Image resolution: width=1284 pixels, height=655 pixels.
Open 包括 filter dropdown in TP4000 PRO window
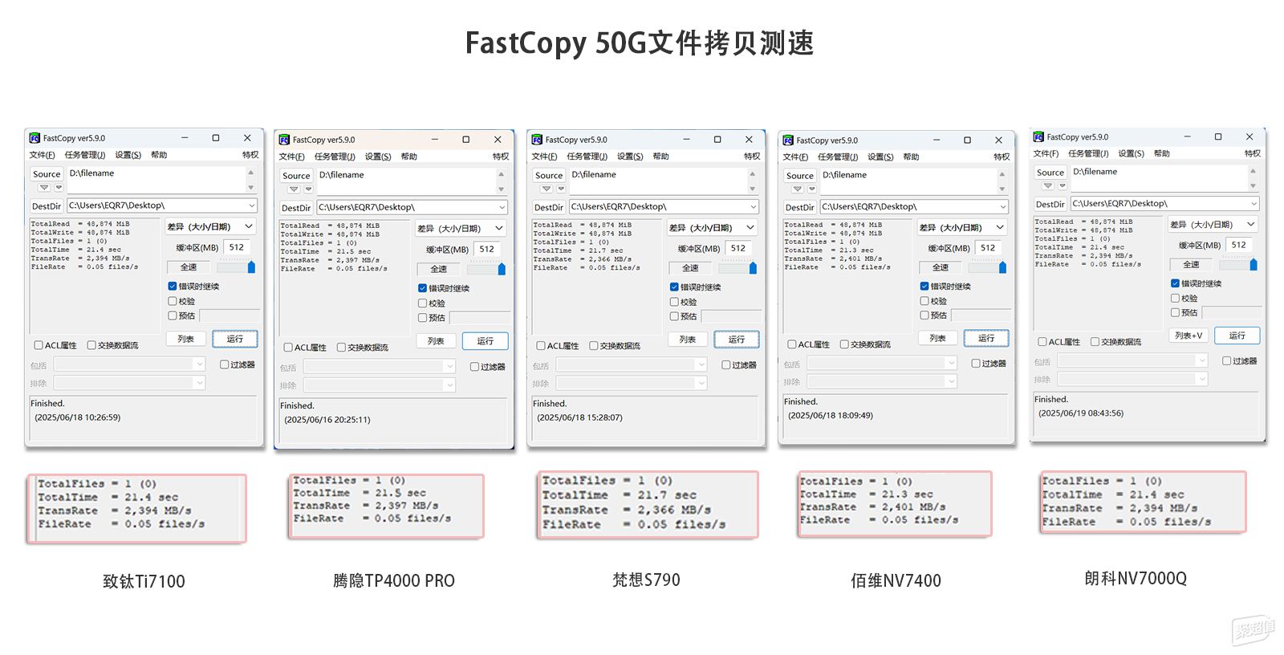(x=449, y=367)
